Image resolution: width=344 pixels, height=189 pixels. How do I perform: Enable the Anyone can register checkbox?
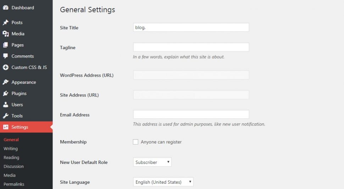click(135, 142)
